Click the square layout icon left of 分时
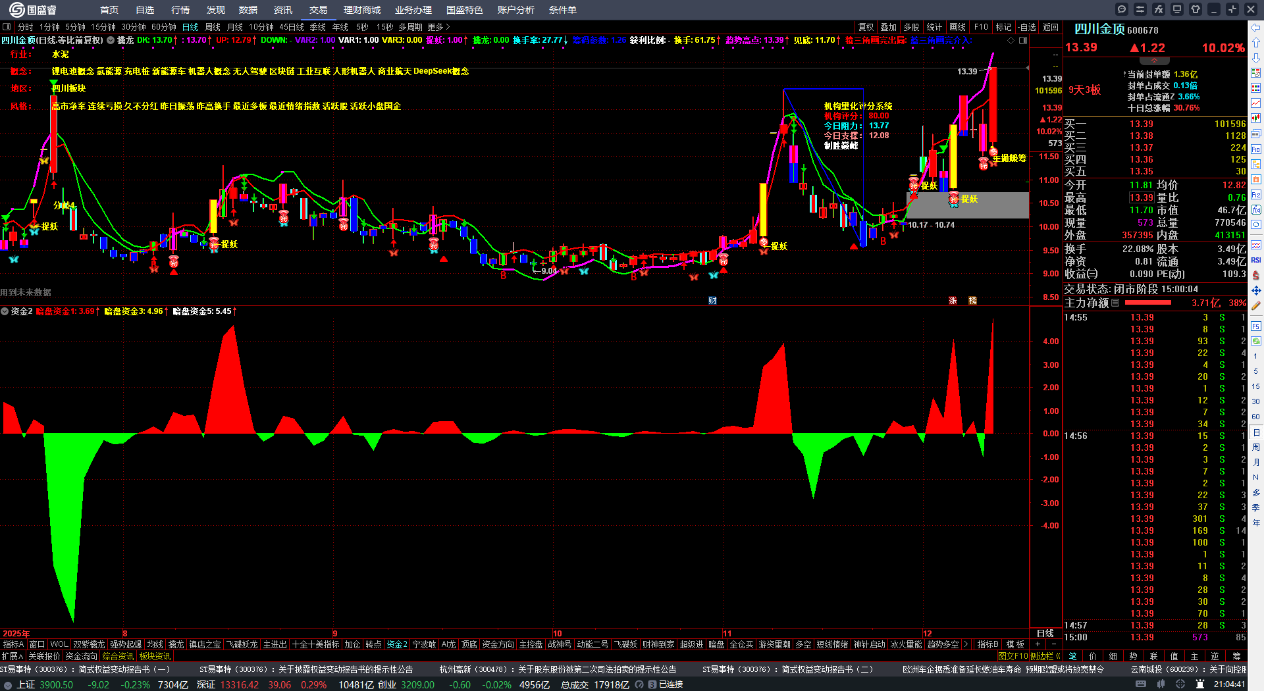The width and height of the screenshot is (1264, 691). (7, 27)
